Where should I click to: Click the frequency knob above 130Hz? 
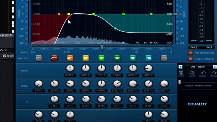[86, 84]
